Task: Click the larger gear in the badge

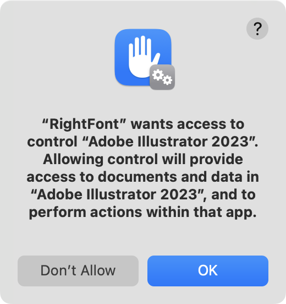Action: 158,75
